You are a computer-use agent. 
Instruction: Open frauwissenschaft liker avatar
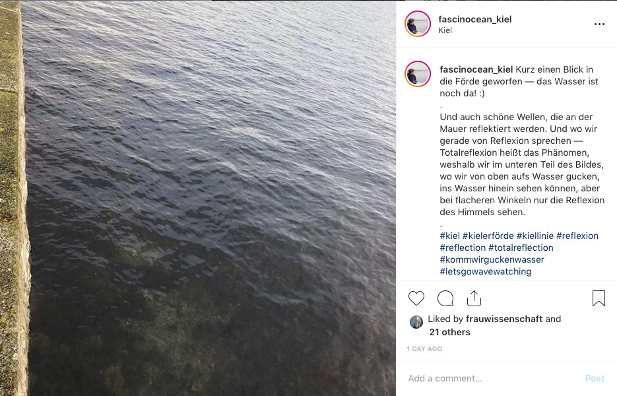pos(416,322)
